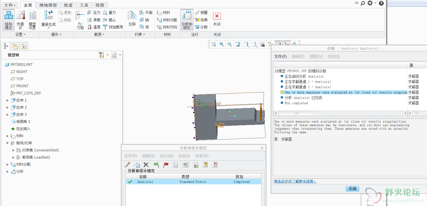Click 单击此处可了解更多信息 link
Image resolution: width=427 pixels, height=206 pixels.
[x=295, y=181]
